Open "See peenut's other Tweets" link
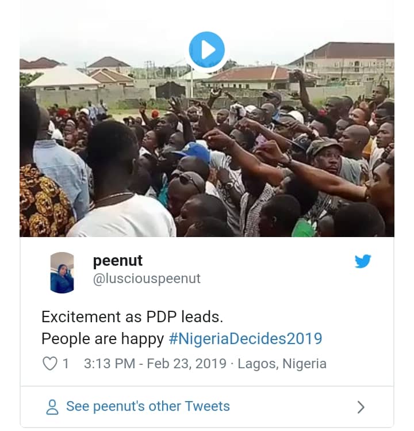Image resolution: width=414 pixels, height=431 pixels. 148,406
